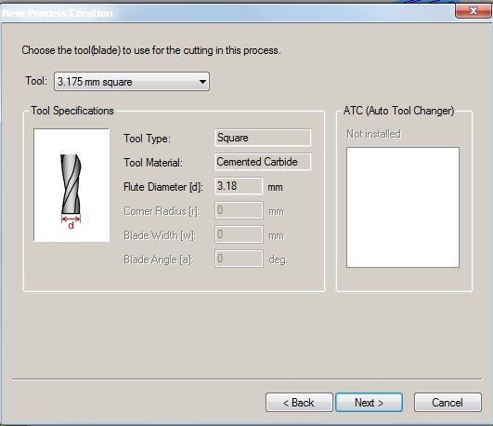Image resolution: width=493 pixels, height=426 pixels.
Task: Click the 'Blade Angle [a]:' label
Action: [158, 260]
